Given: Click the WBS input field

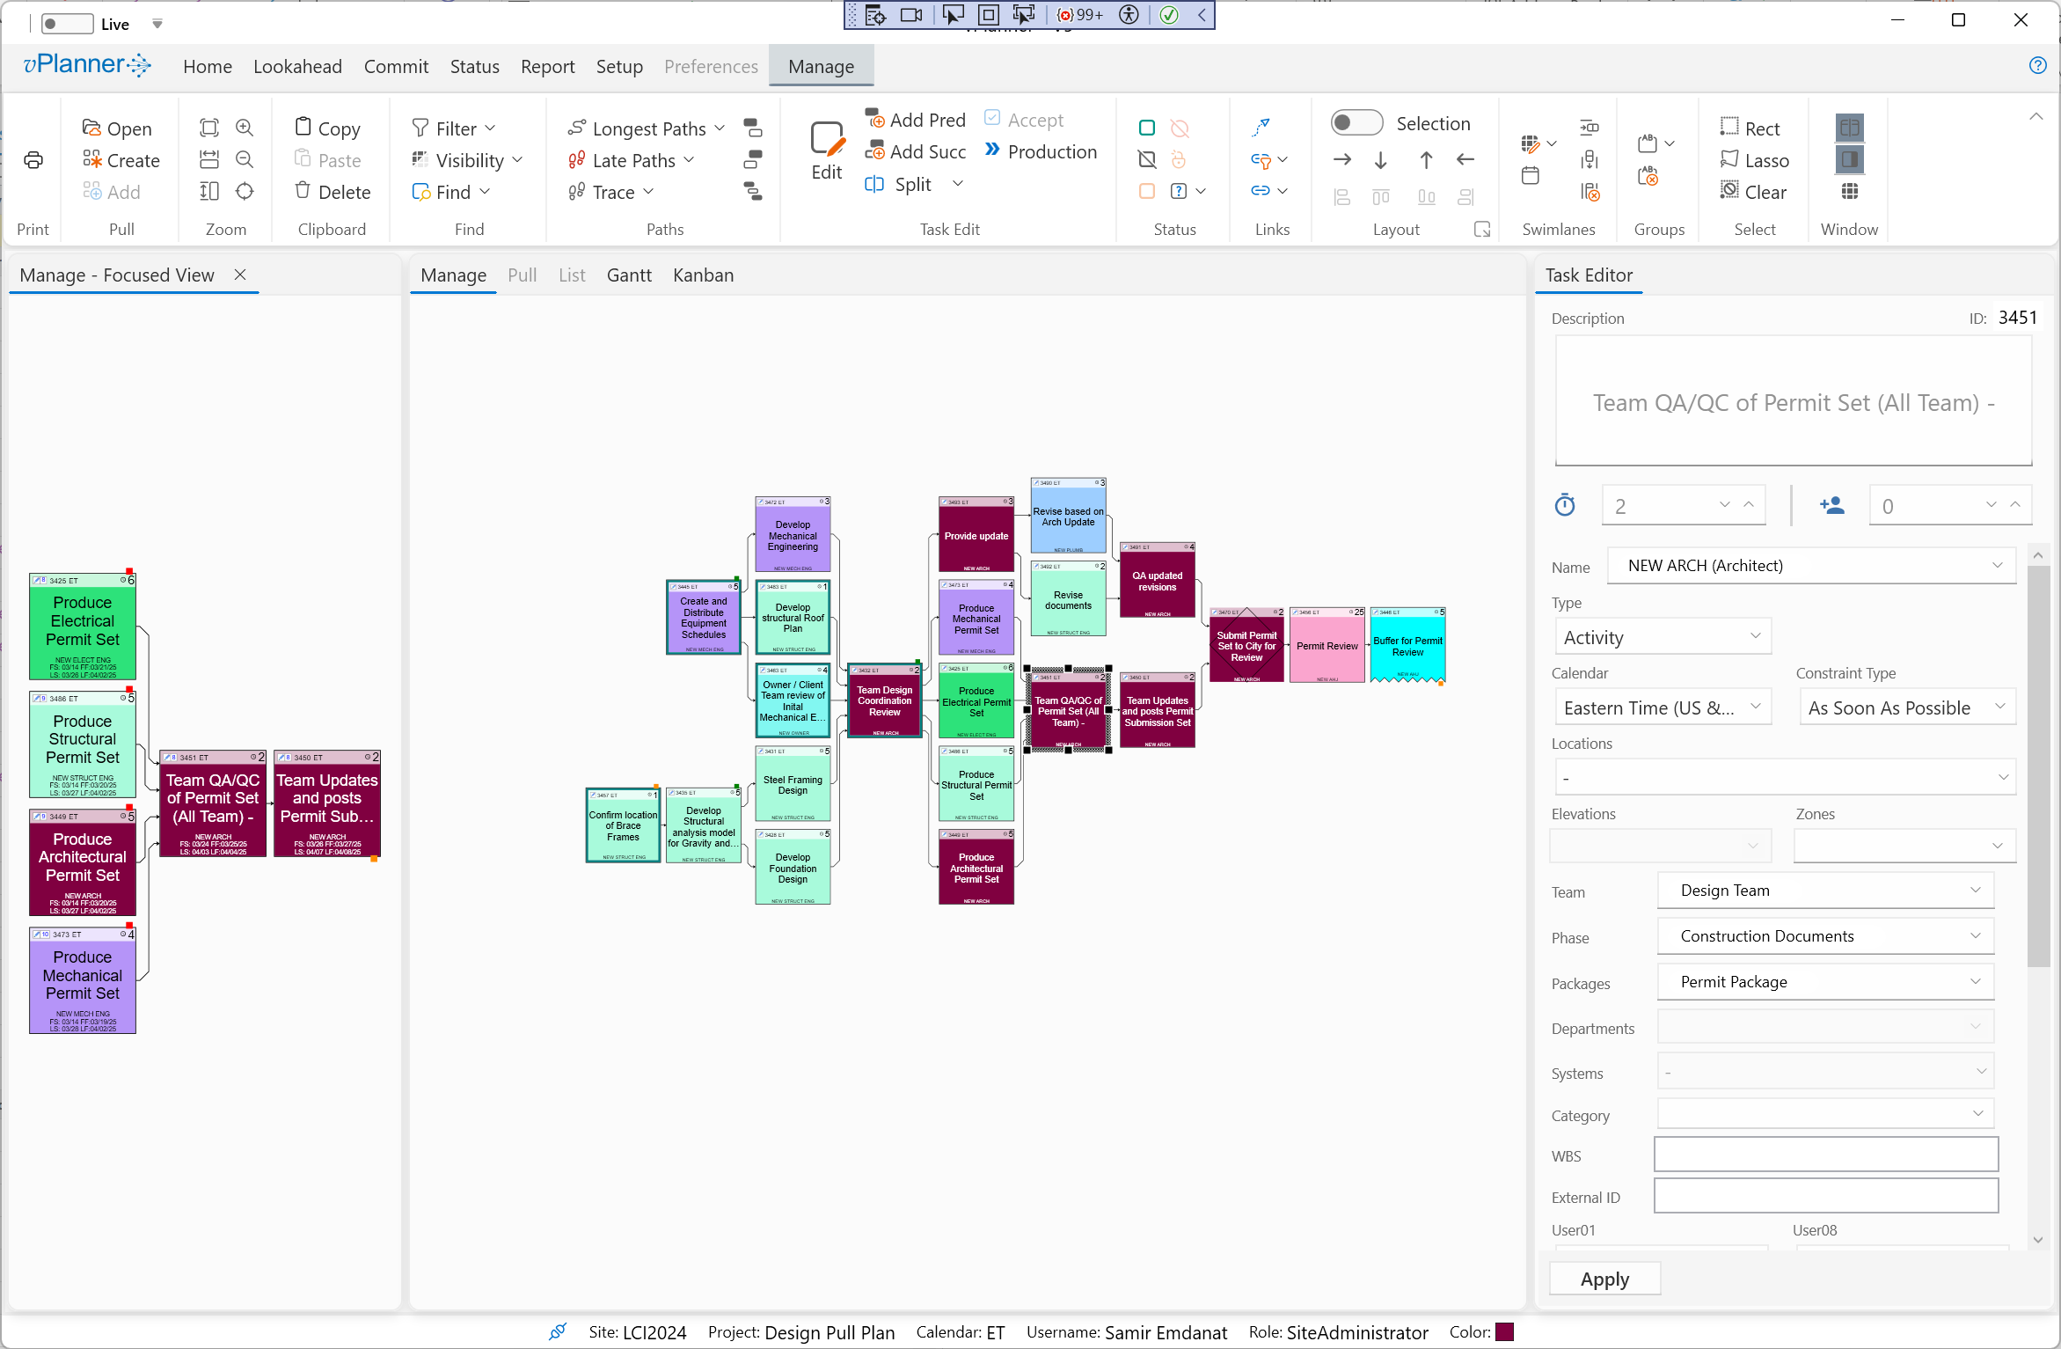Looking at the screenshot, I should 1825,1155.
